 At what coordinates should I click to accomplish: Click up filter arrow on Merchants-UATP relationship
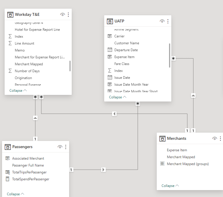click(193, 95)
